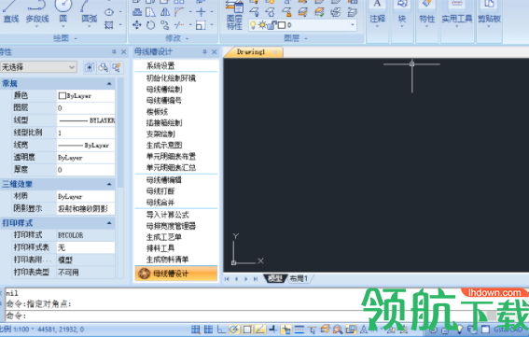Choose 生成物料清单 from the list
529x337 pixels.
pyautogui.click(x=167, y=260)
